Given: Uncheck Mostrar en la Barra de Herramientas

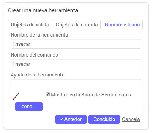Looking at the screenshot, I should 48,94.
